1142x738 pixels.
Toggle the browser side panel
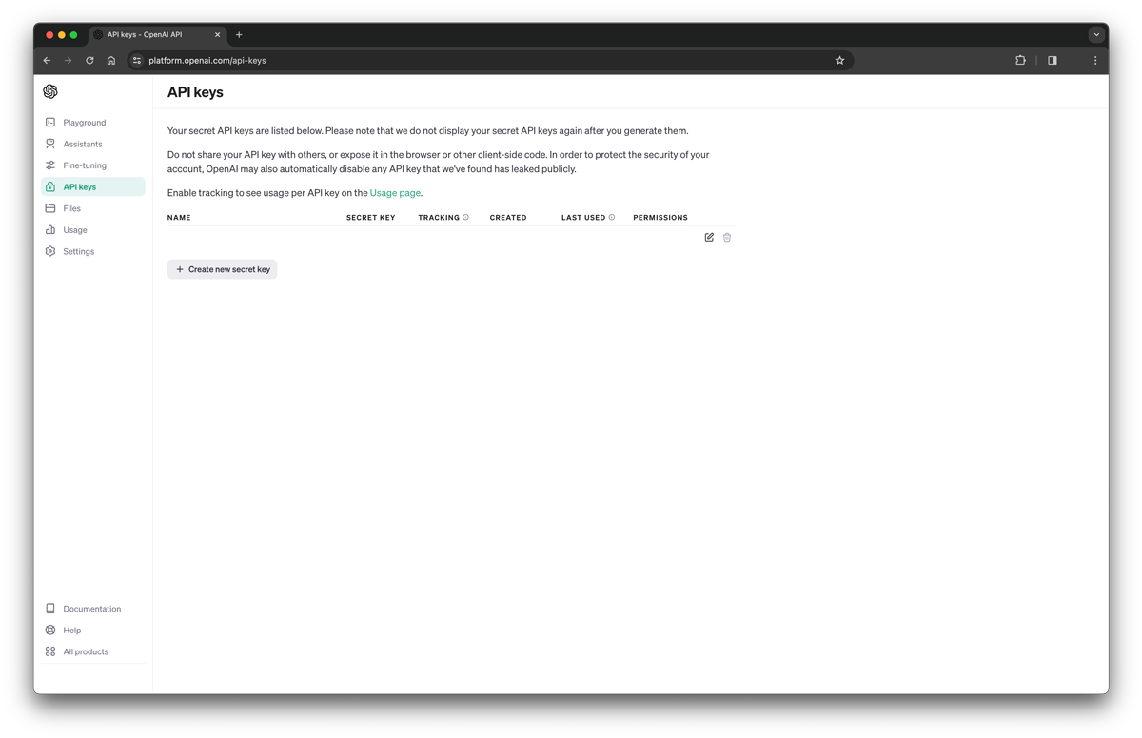(1053, 60)
